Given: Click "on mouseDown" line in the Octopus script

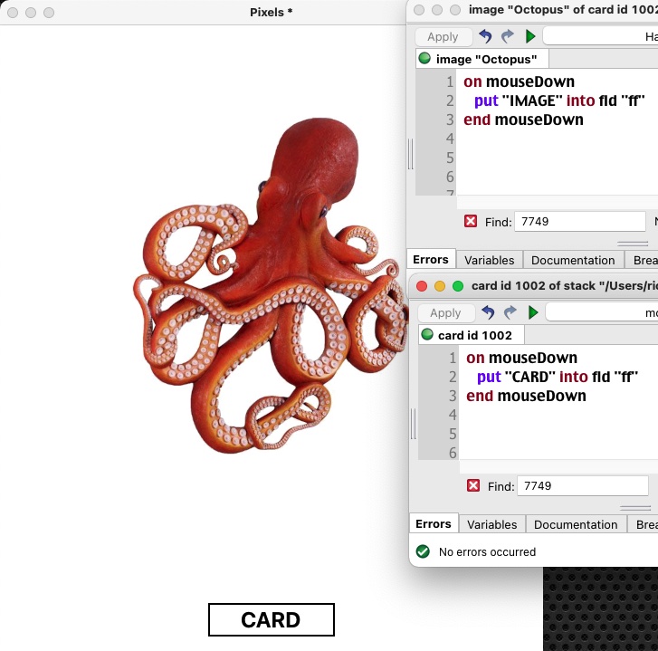Looking at the screenshot, I should point(519,81).
